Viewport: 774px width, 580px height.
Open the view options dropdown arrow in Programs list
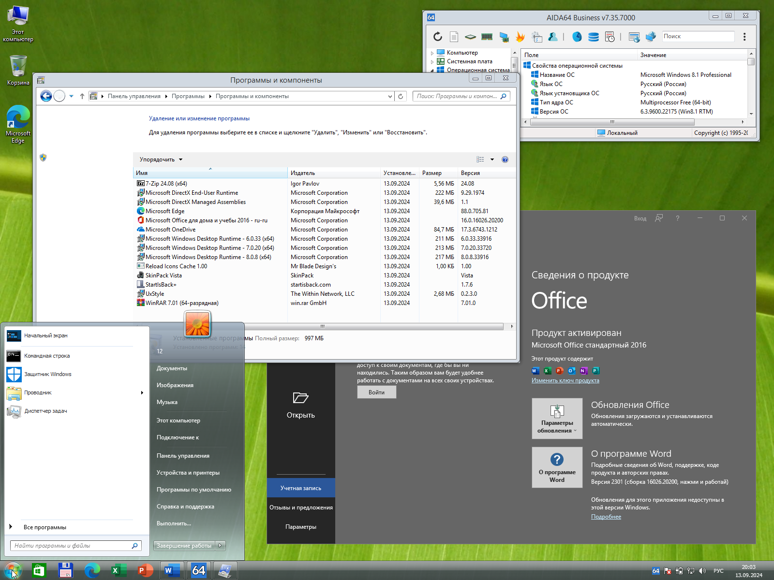pos(492,159)
